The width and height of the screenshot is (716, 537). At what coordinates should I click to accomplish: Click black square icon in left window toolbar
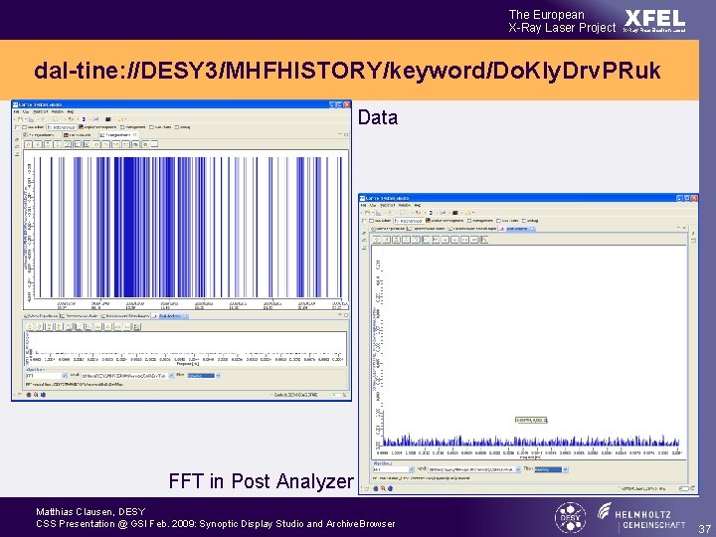click(x=107, y=119)
